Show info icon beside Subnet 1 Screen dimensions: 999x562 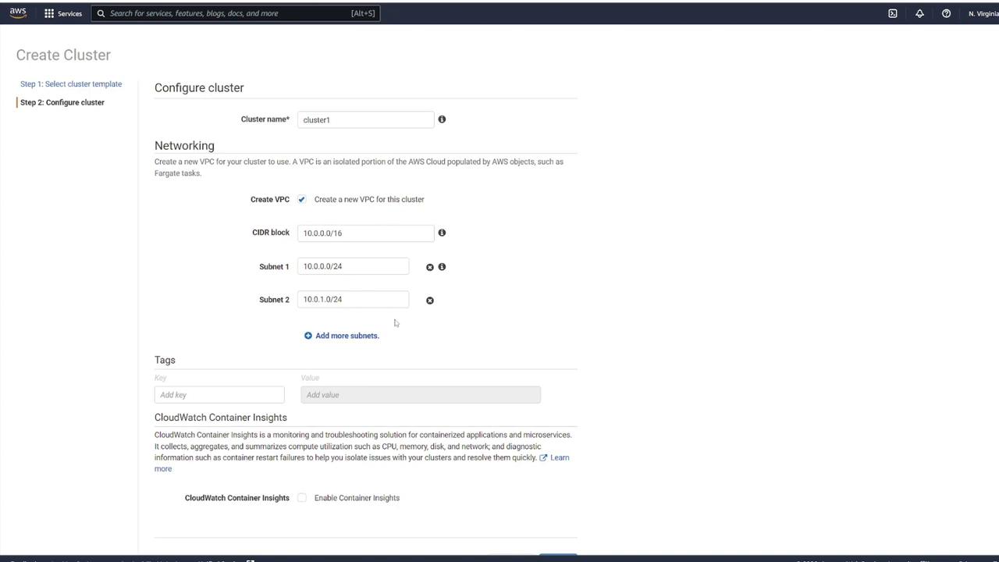[x=442, y=267]
